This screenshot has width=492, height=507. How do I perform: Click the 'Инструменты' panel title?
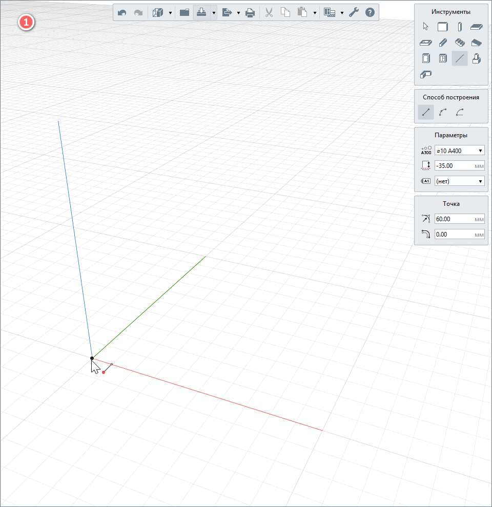[451, 12]
